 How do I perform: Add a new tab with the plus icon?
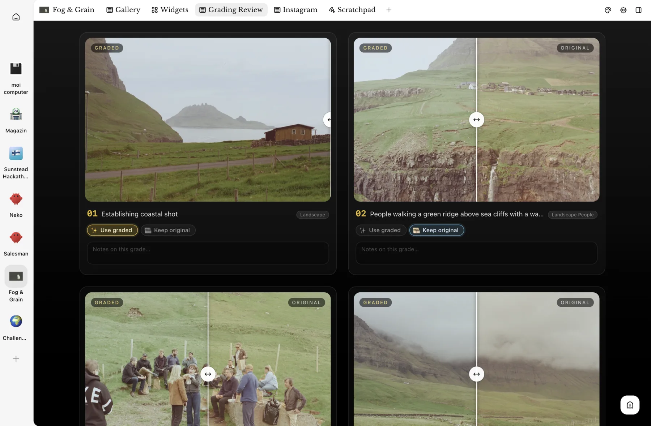tap(389, 10)
